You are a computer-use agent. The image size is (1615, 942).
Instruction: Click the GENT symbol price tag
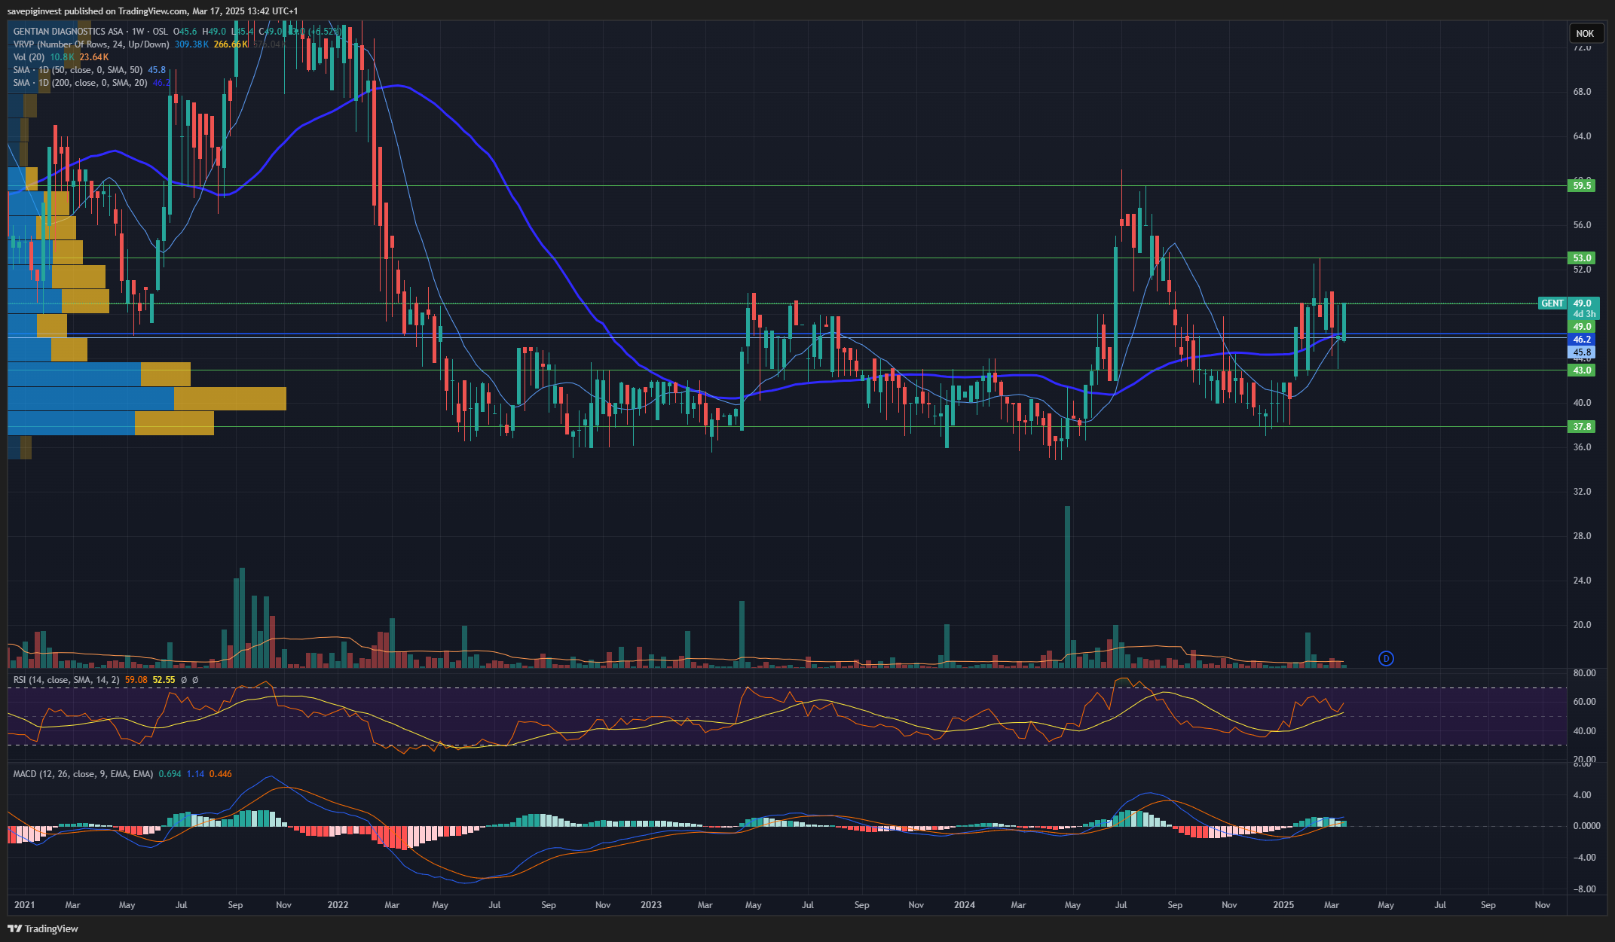click(1552, 303)
